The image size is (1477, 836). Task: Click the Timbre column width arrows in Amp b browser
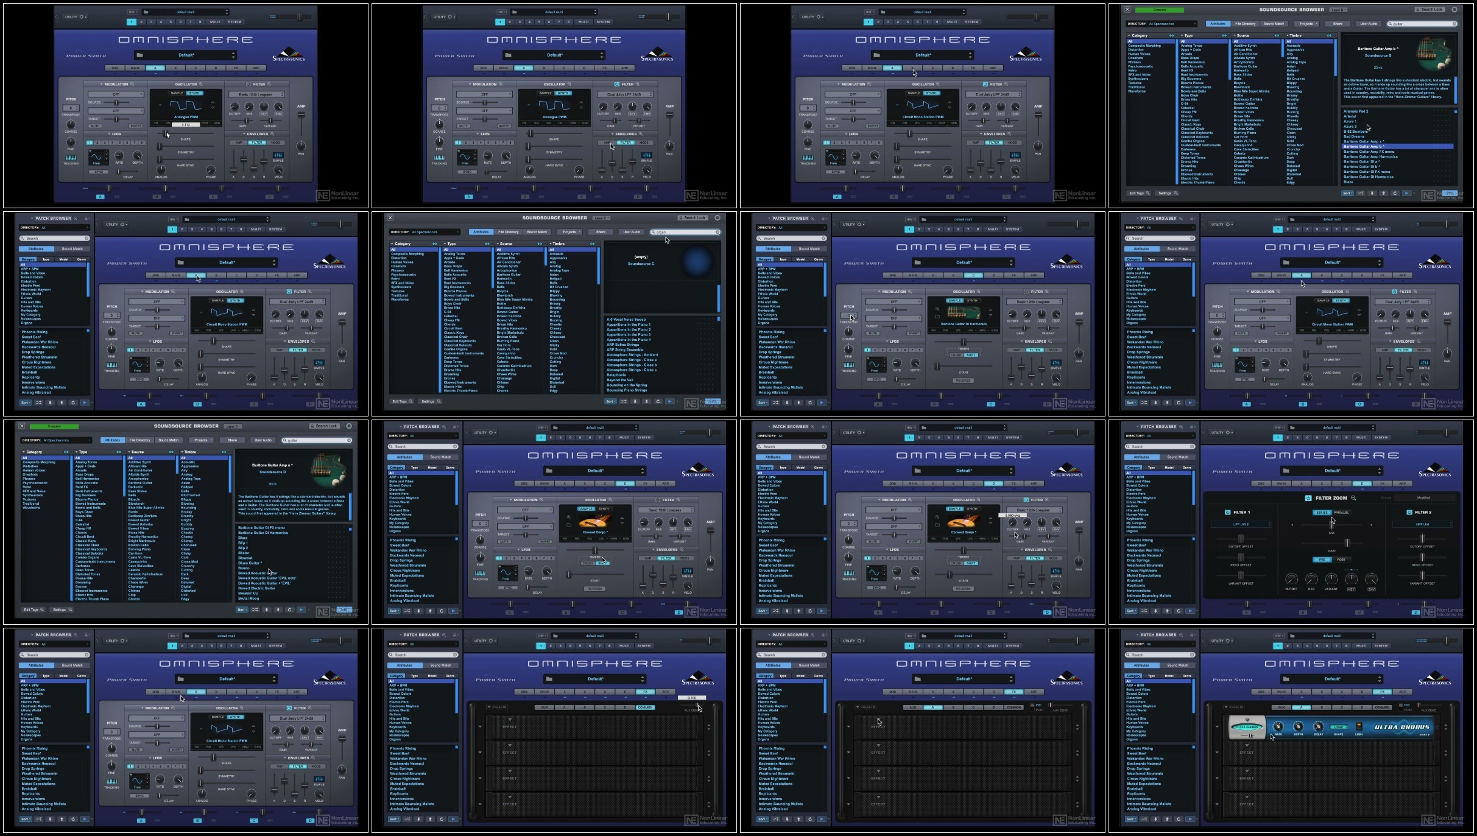coord(1330,35)
